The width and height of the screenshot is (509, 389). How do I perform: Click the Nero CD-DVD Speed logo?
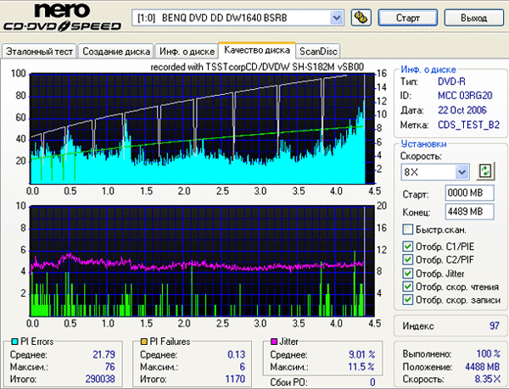(63, 19)
